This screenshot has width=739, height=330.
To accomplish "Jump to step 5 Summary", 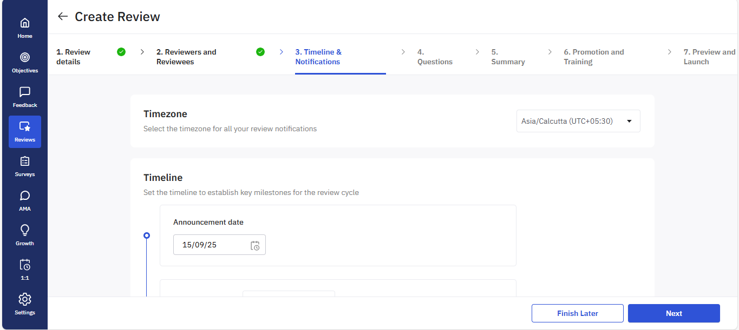I will coord(508,57).
